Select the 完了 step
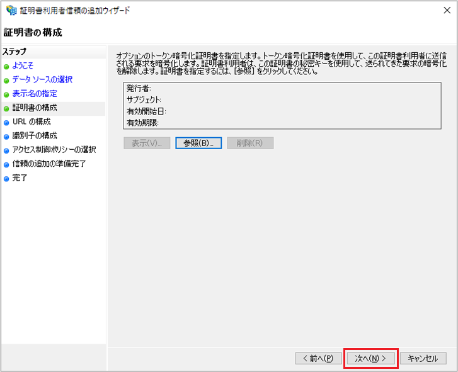Image resolution: width=458 pixels, height=372 pixels. point(20,178)
